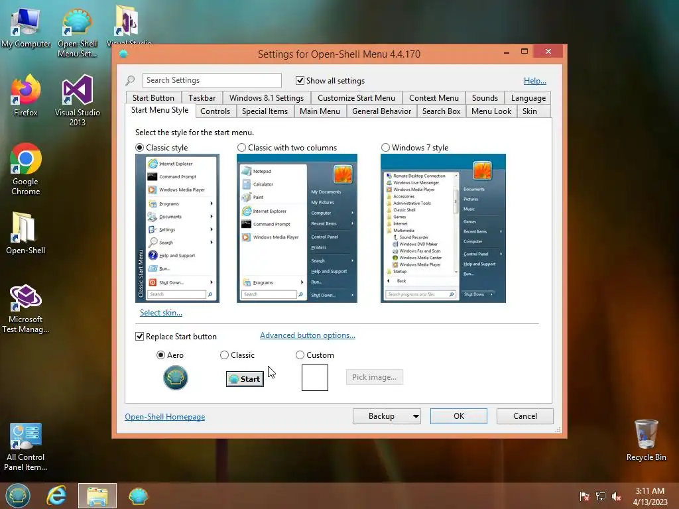Viewport: 679px width, 509px height.
Task: Visit the Open-Shell Homepage link
Action: pyautogui.click(x=165, y=417)
